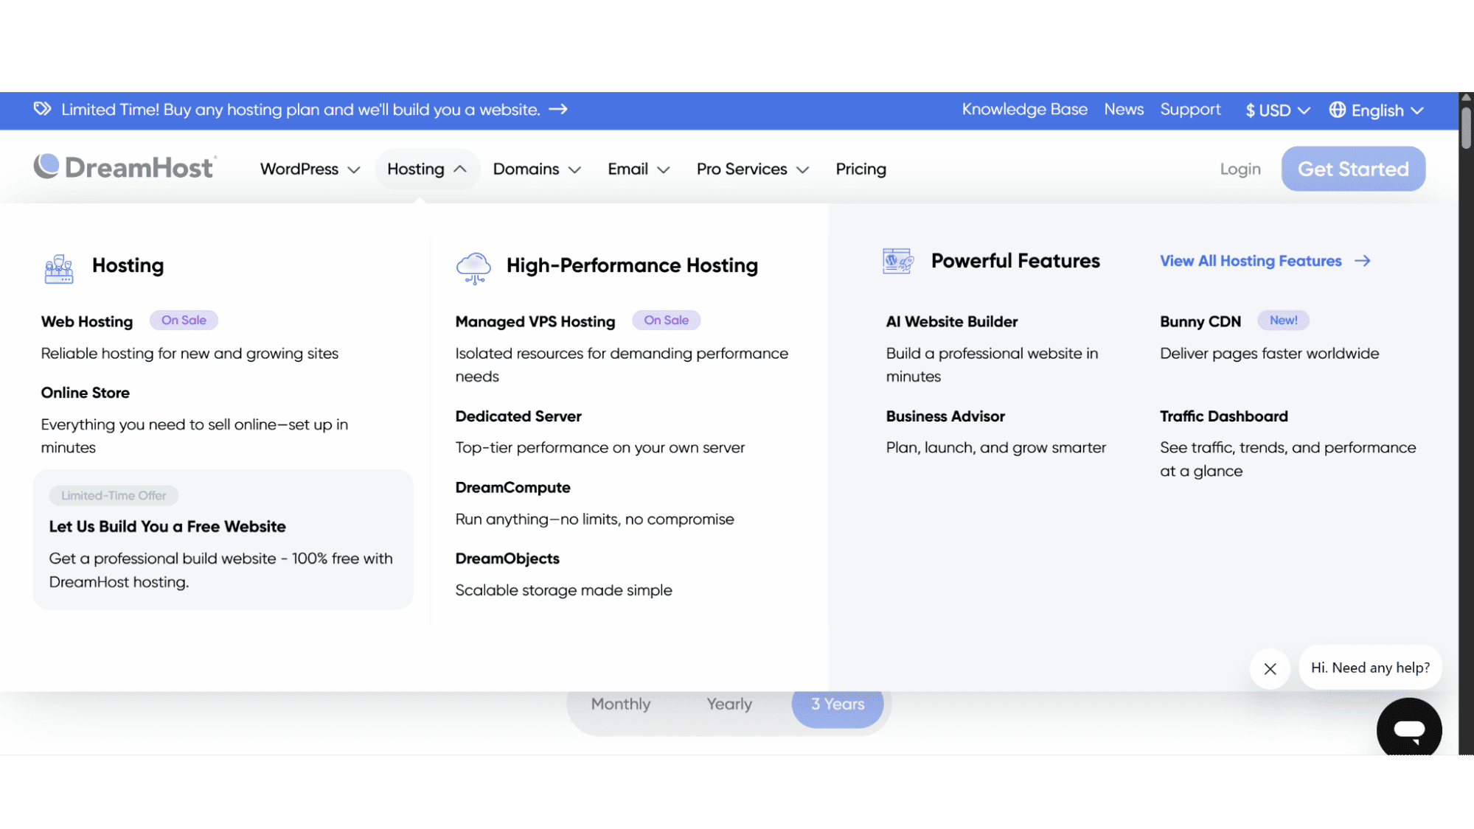Open DreamCompute menu item
The width and height of the screenshot is (1474, 829).
pyautogui.click(x=513, y=487)
